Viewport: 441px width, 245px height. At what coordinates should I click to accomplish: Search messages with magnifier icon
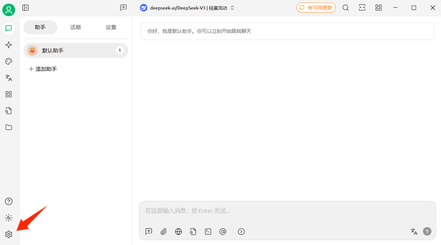[x=346, y=8]
